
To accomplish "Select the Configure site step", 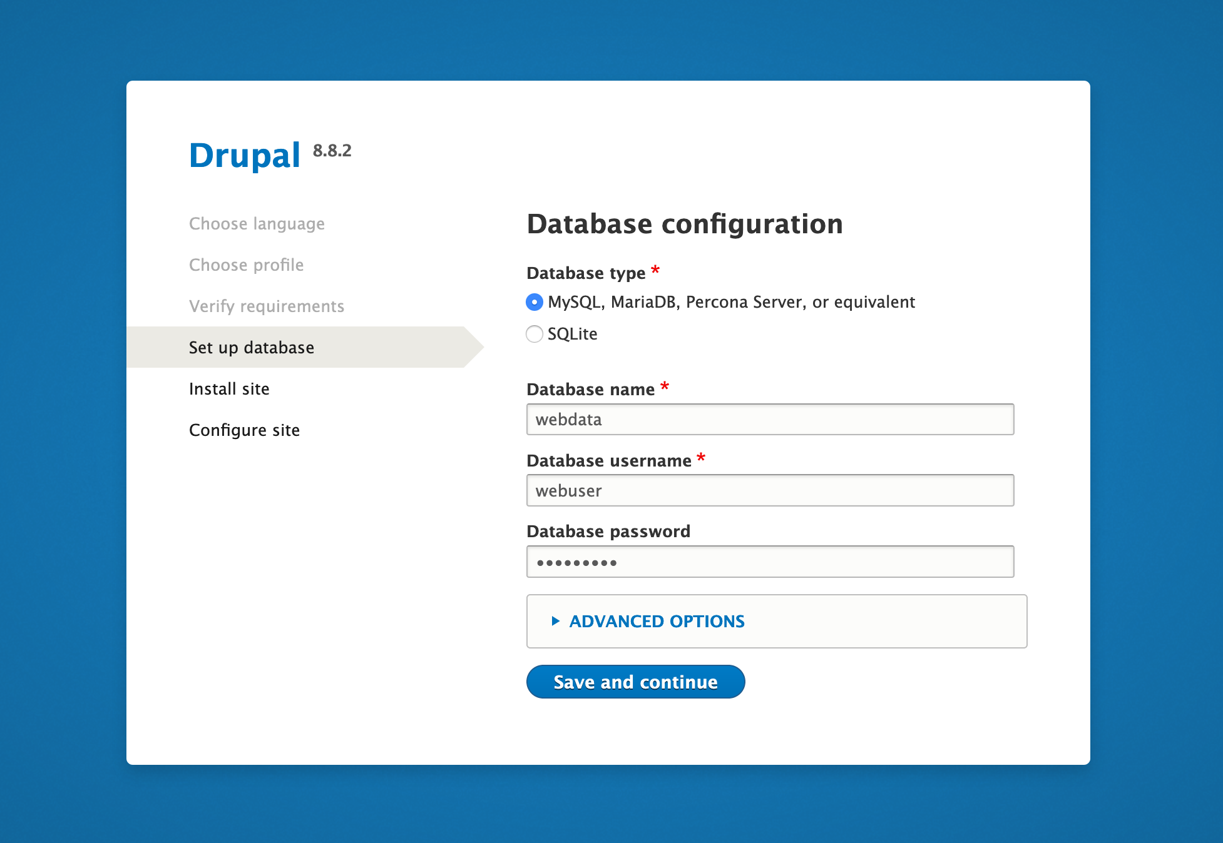I will tap(244, 430).
